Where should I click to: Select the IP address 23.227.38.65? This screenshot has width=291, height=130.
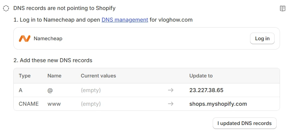(206, 90)
